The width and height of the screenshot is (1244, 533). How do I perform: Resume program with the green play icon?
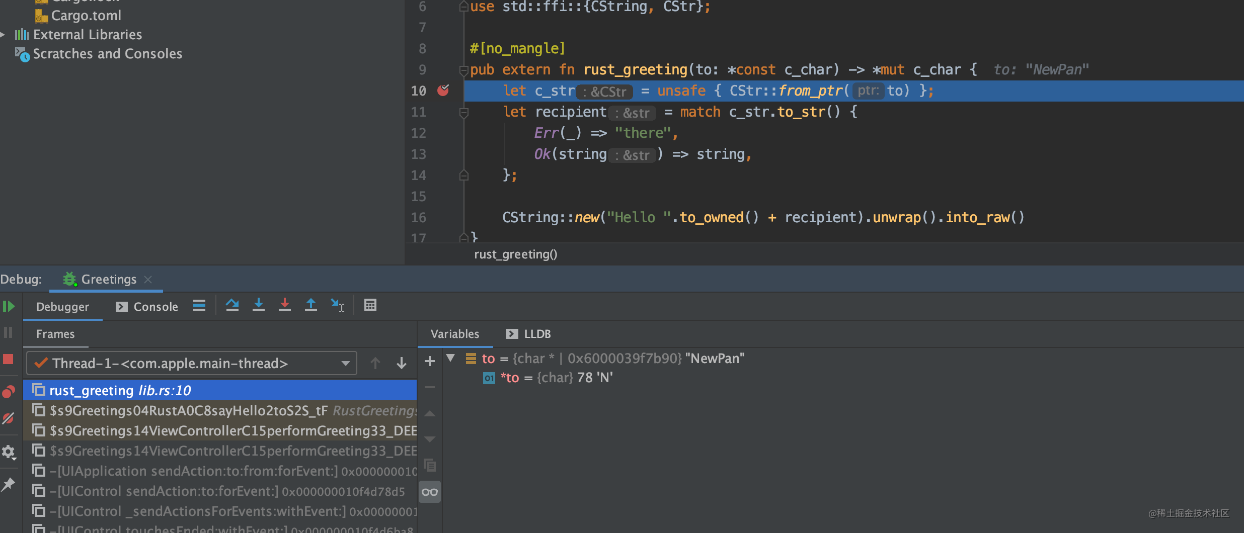tap(9, 306)
